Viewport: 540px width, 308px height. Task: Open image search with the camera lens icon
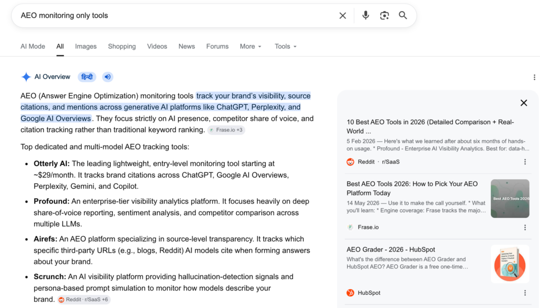click(384, 15)
